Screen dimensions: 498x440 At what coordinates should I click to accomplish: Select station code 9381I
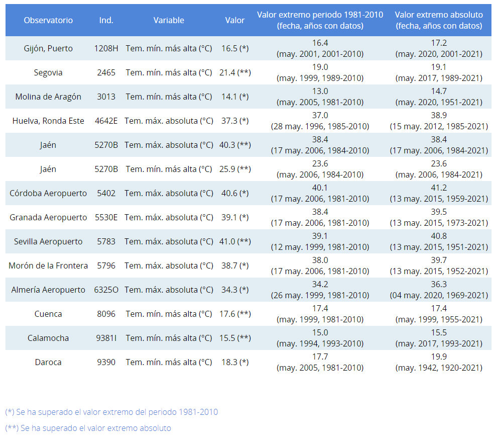pos(106,338)
